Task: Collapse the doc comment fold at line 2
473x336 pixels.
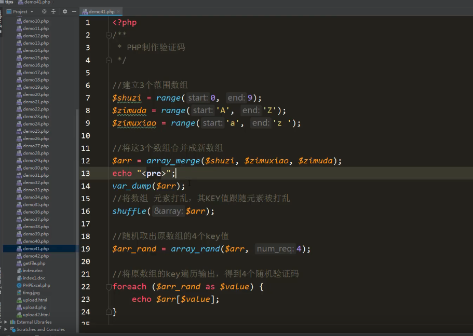Action: (x=109, y=35)
